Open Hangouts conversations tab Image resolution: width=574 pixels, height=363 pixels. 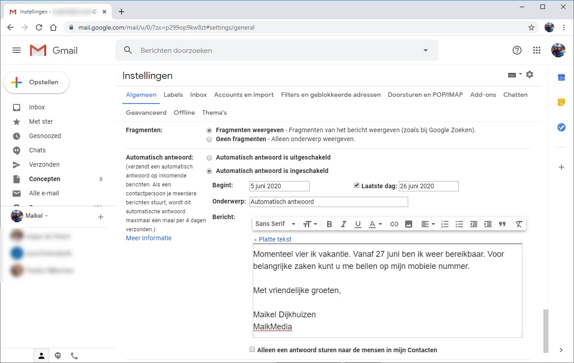[58, 356]
